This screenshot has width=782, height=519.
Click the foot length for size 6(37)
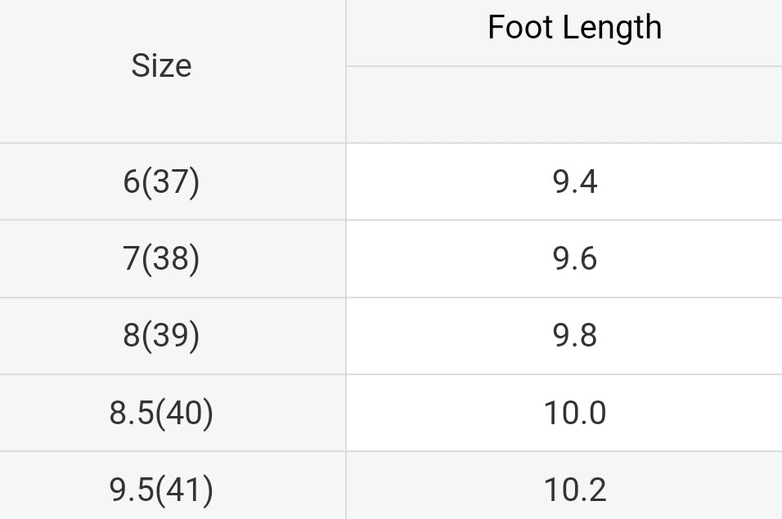point(575,181)
